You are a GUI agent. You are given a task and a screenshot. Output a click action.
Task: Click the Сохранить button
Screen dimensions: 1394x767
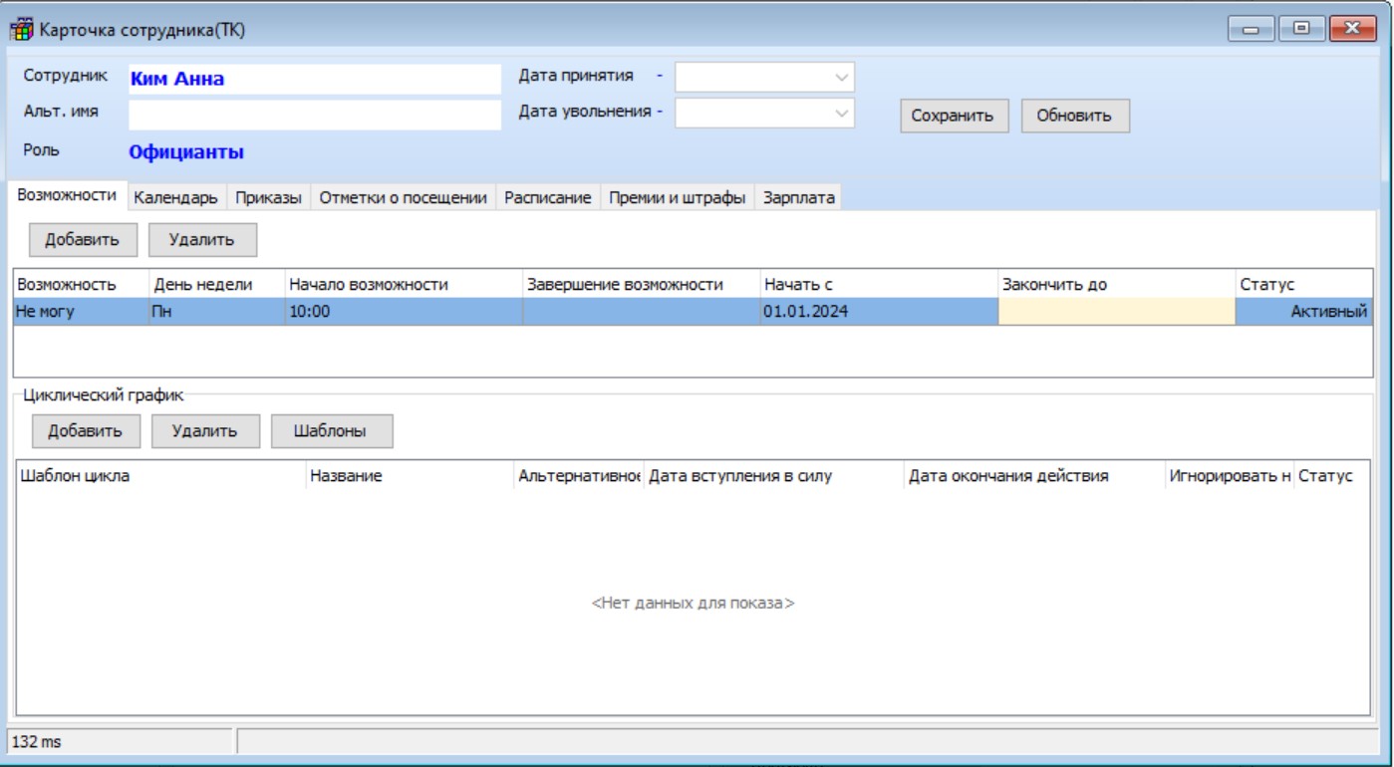(x=954, y=116)
